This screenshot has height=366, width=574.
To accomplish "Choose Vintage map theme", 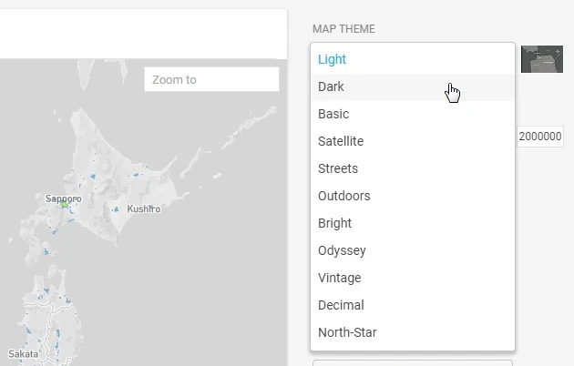I will (x=413, y=278).
